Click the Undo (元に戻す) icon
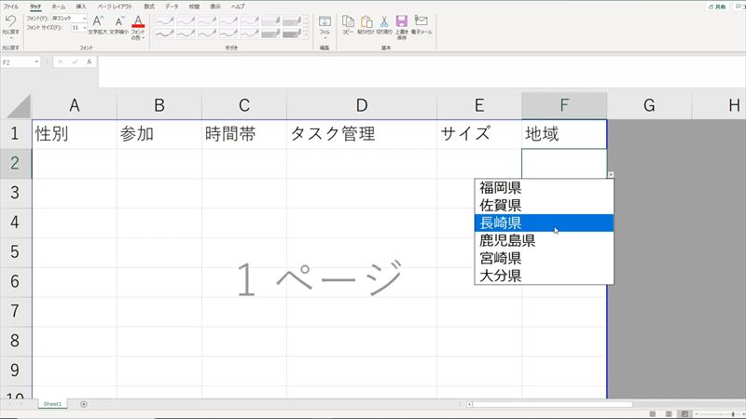 pos(10,20)
